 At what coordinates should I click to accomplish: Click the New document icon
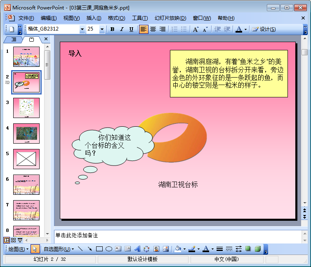coord(12,29)
